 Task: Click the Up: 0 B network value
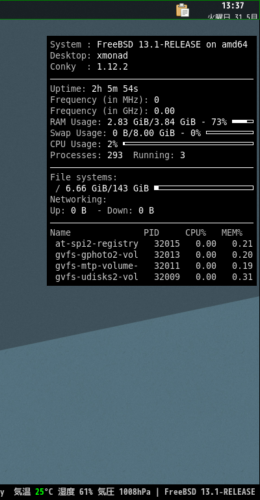coord(68,211)
